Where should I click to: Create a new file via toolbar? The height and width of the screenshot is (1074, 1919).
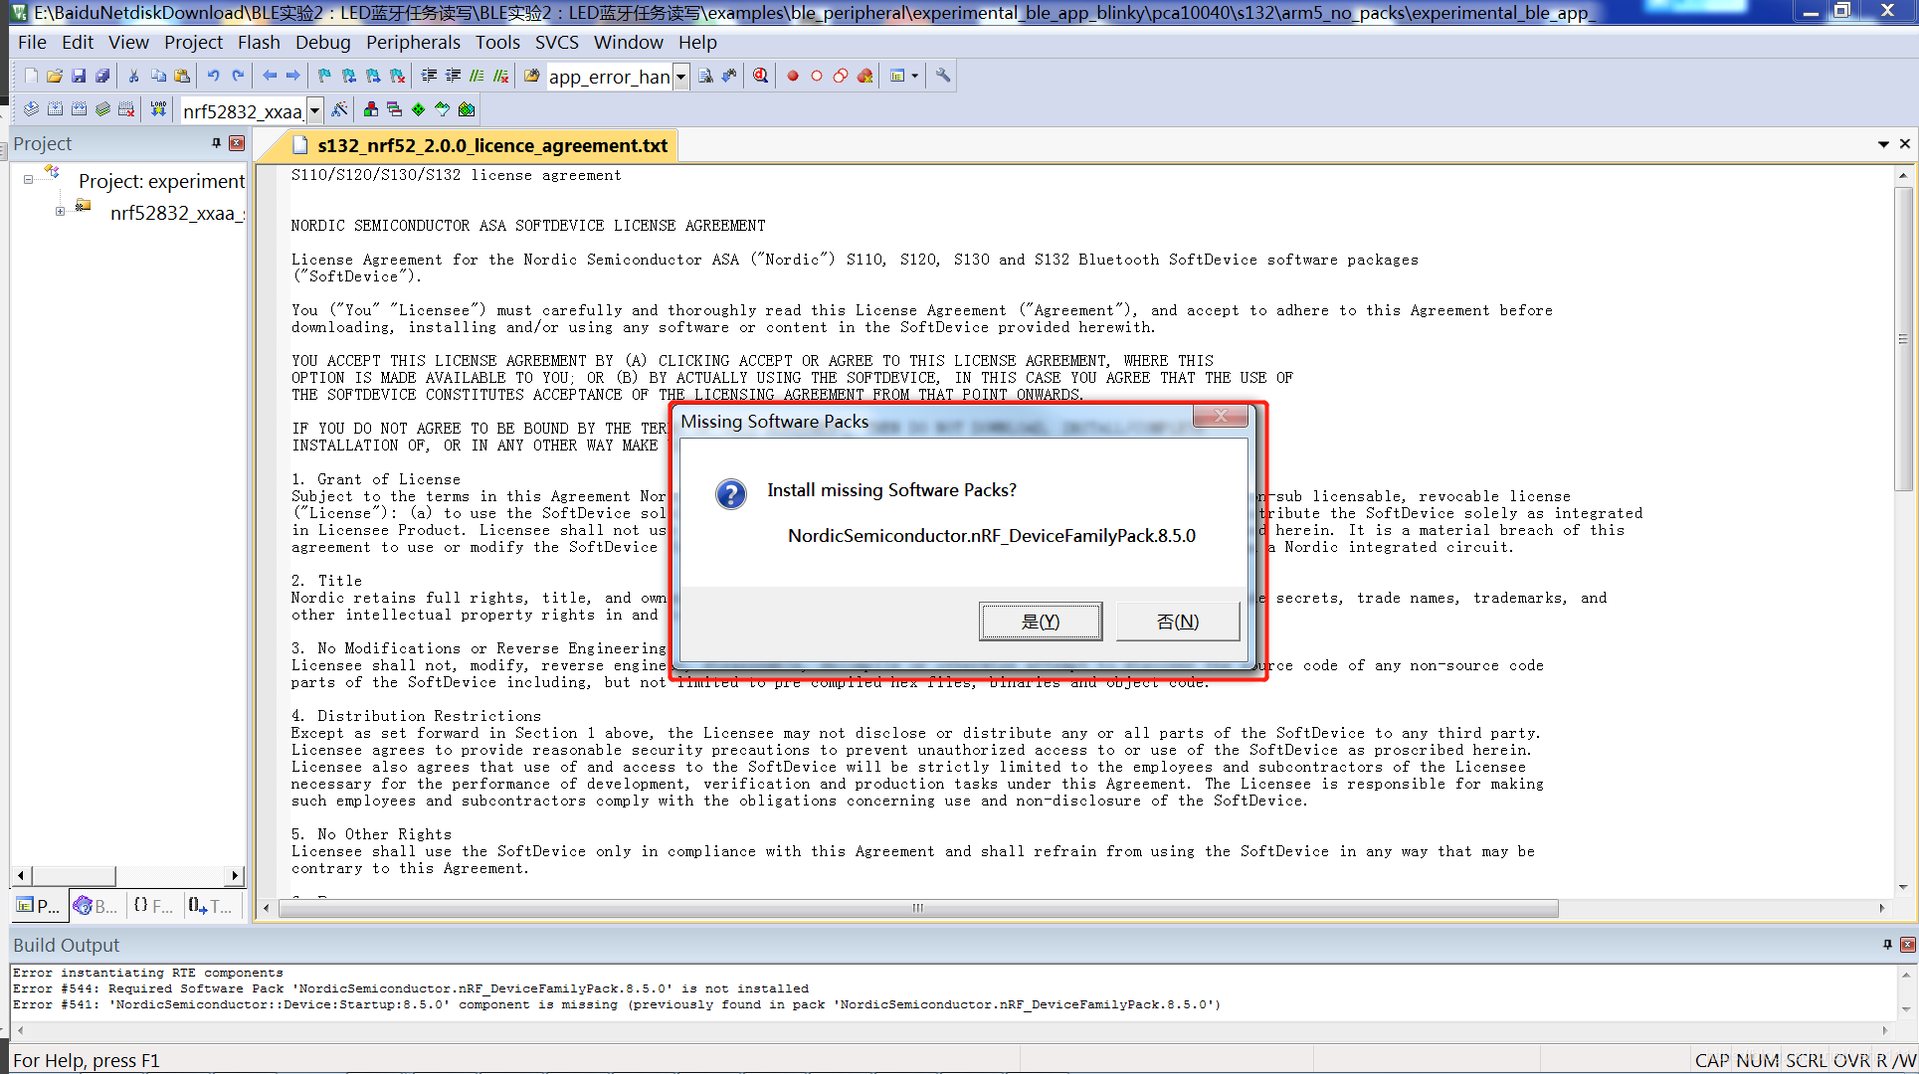[x=31, y=76]
